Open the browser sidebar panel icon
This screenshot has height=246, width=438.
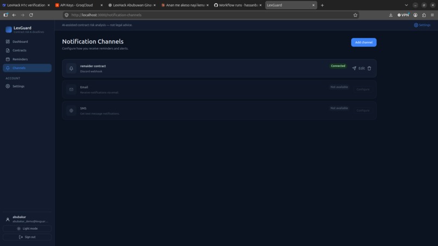pyautogui.click(x=5, y=15)
